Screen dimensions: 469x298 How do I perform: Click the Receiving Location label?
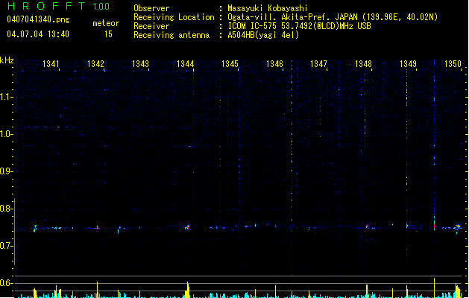coord(174,17)
